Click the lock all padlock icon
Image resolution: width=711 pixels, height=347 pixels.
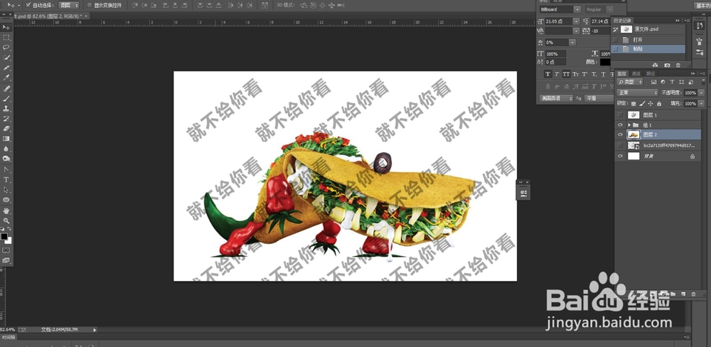(659, 104)
